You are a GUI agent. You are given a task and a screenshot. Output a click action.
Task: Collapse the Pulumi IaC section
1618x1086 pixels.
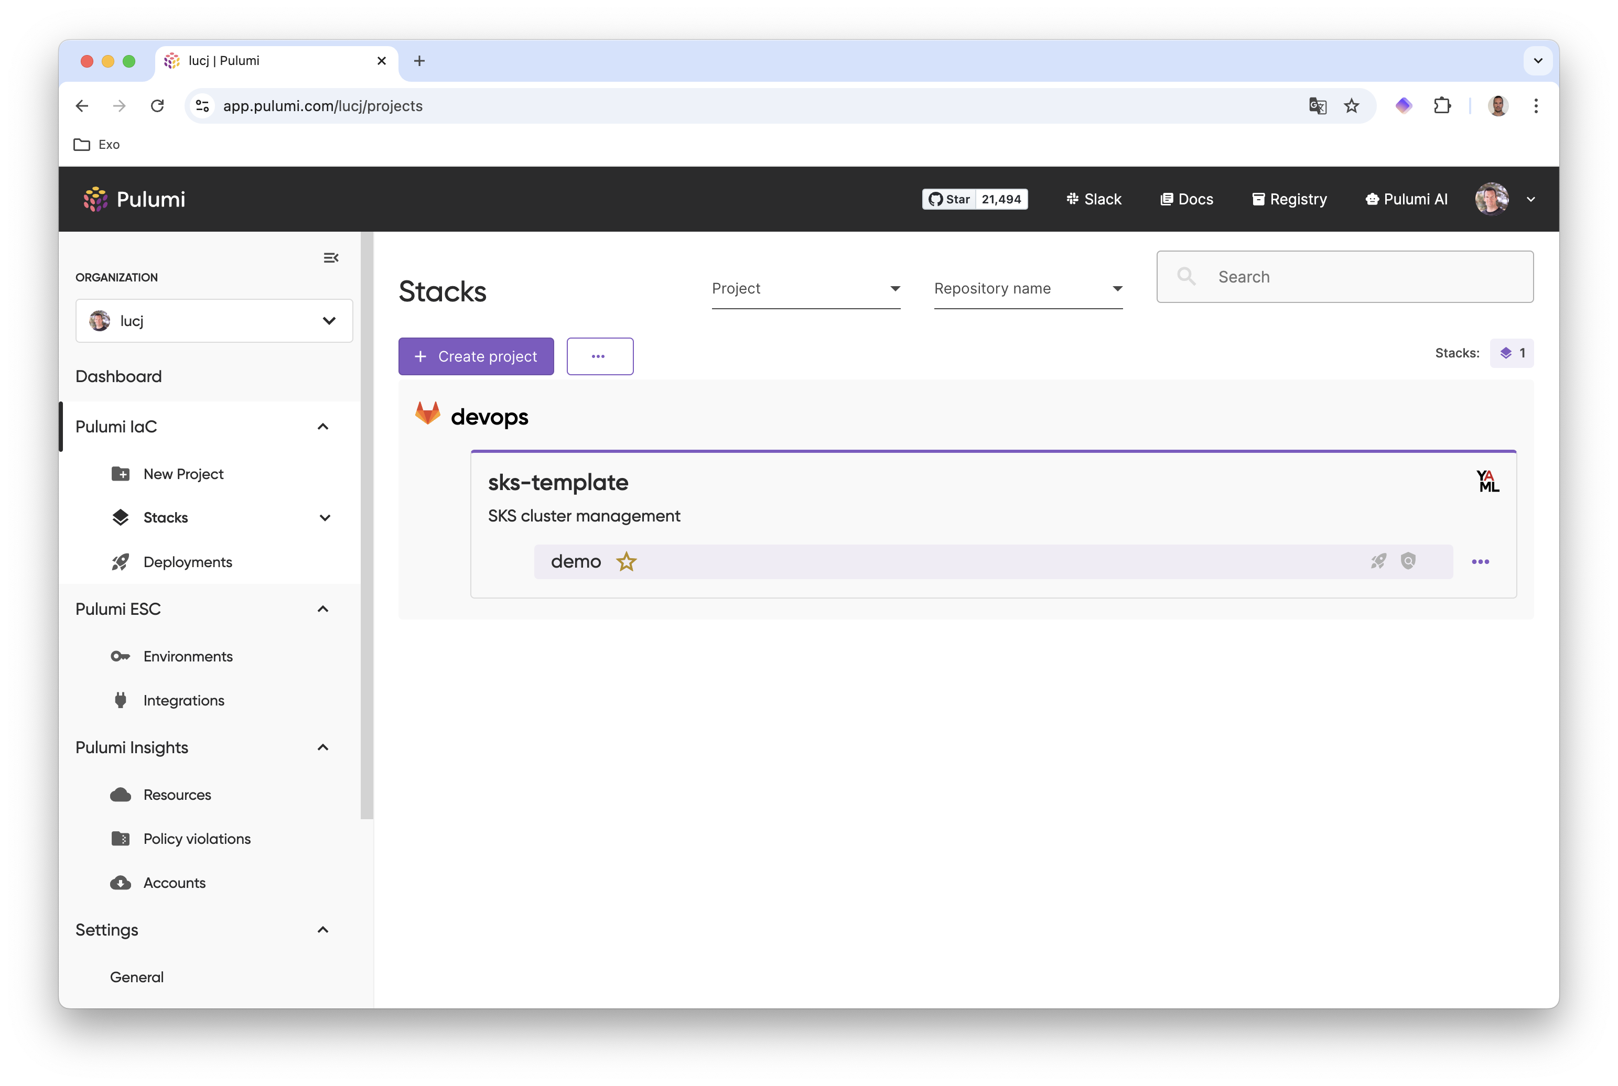(x=323, y=427)
